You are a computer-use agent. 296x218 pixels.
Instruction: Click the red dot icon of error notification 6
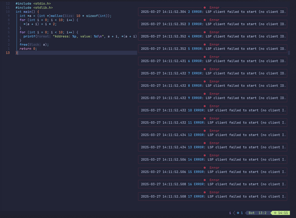tap(205, 57)
